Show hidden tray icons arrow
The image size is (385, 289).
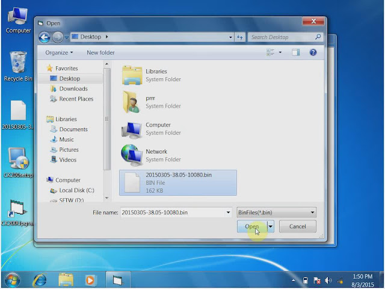pos(294,281)
